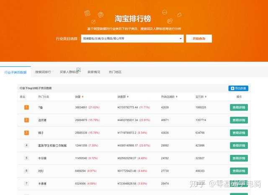268x195 pixels.
Task: Switch to the 买家人群标签 tab
Action: point(69,72)
